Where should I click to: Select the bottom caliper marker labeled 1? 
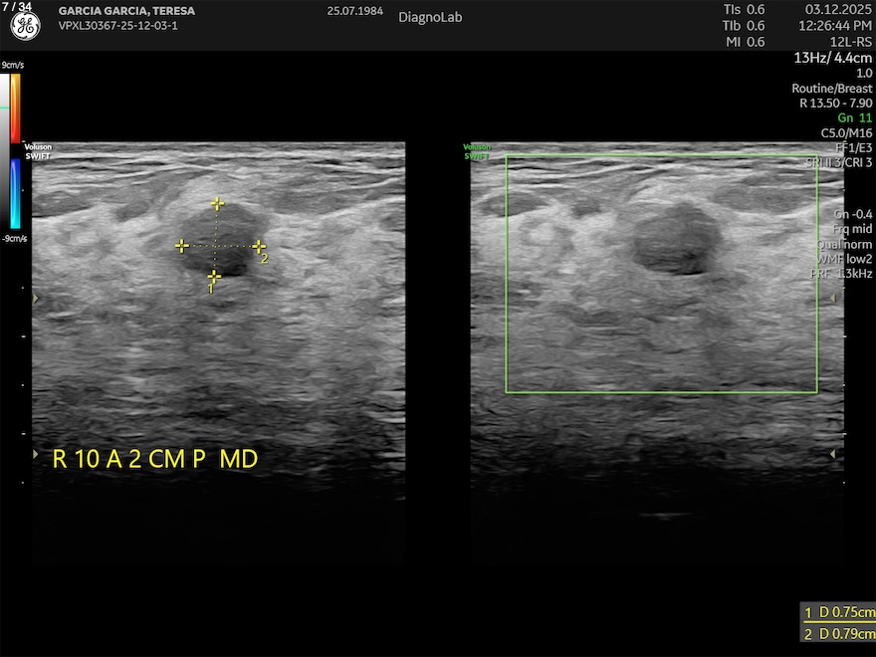(x=213, y=277)
